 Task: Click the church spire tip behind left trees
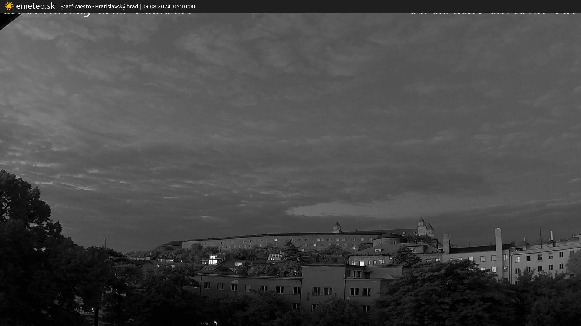click(x=105, y=241)
